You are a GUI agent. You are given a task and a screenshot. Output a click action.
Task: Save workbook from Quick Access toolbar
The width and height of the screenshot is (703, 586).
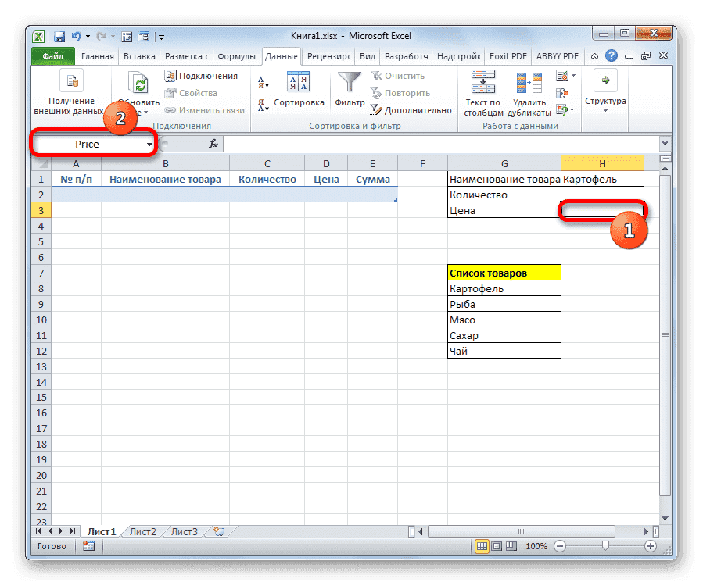[x=59, y=36]
